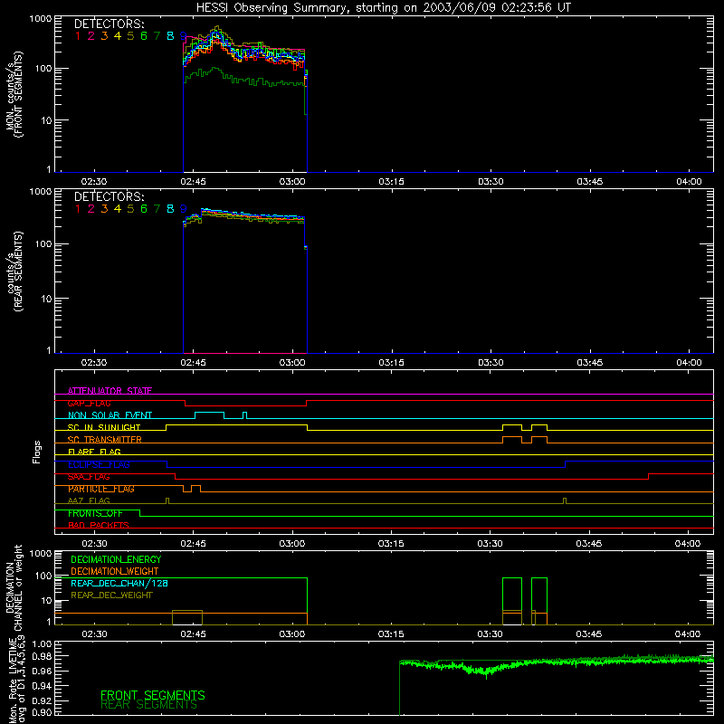Select dark green detector 7 in rear legend
Screen dimensions: 724x724
click(x=157, y=209)
